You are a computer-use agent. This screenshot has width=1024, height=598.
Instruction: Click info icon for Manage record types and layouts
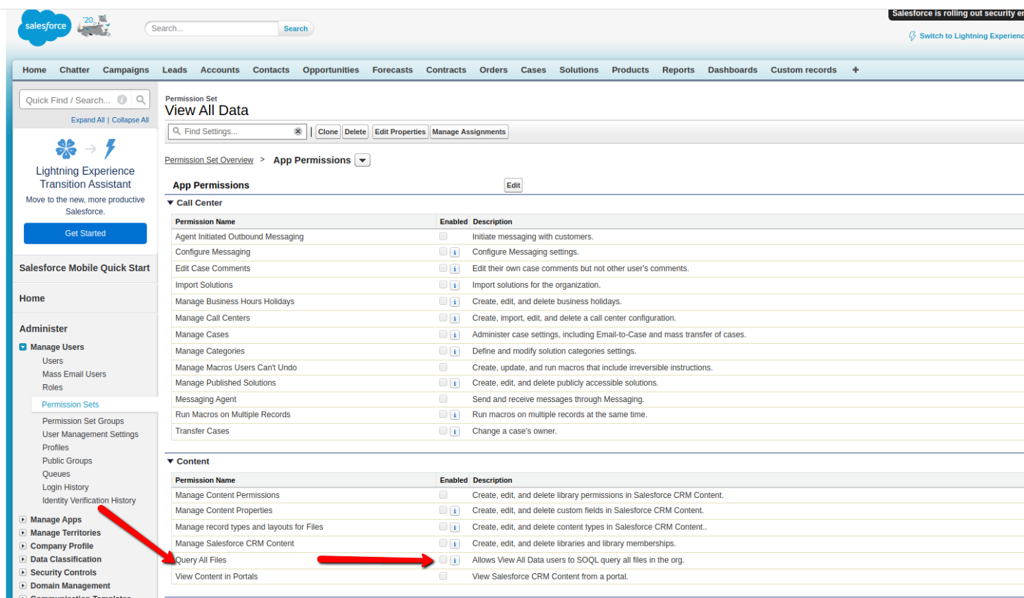tap(454, 527)
